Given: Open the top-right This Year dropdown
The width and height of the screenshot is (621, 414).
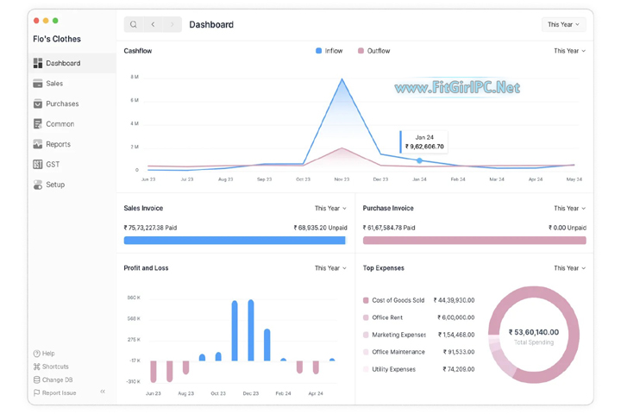Looking at the screenshot, I should (x=563, y=24).
